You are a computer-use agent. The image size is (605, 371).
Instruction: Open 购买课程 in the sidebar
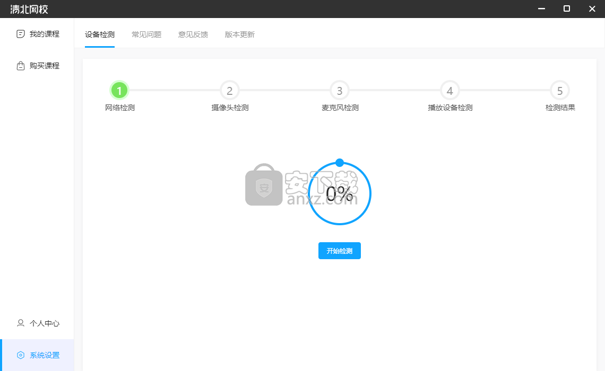click(38, 66)
